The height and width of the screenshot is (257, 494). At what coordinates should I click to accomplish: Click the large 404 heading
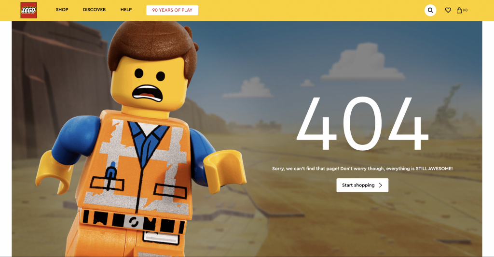pyautogui.click(x=362, y=123)
